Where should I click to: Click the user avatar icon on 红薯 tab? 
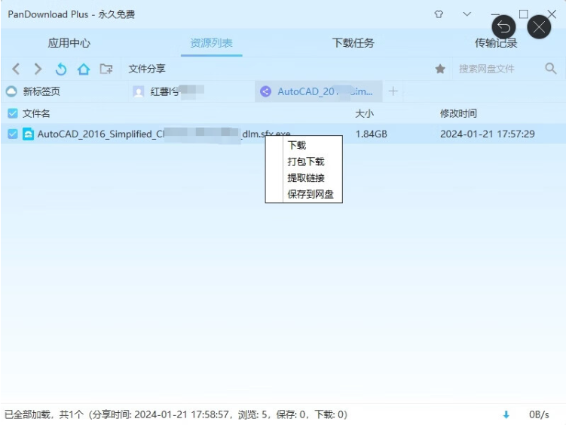tap(138, 91)
